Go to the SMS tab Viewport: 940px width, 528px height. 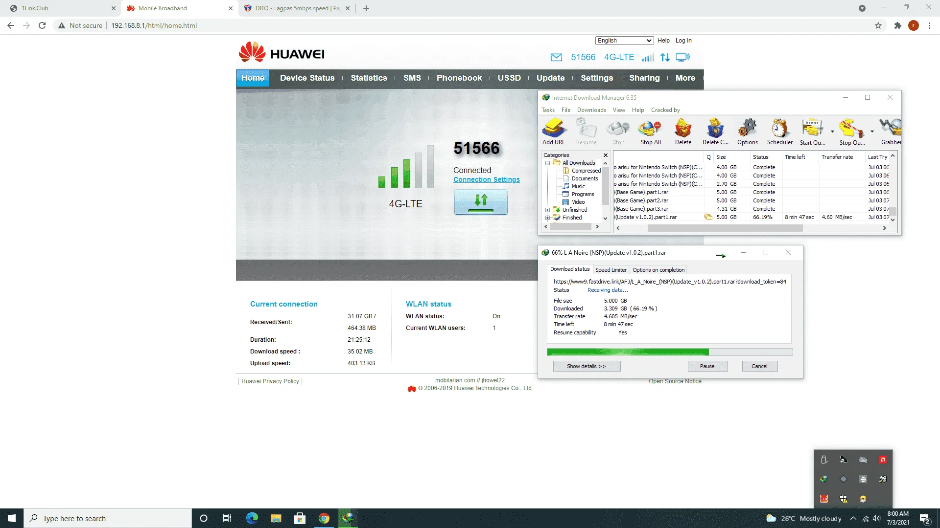pyautogui.click(x=412, y=78)
